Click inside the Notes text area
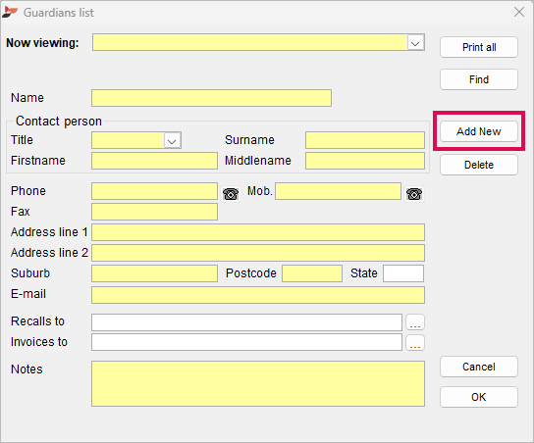Screen dimensions: 534x443 pyautogui.click(x=258, y=383)
